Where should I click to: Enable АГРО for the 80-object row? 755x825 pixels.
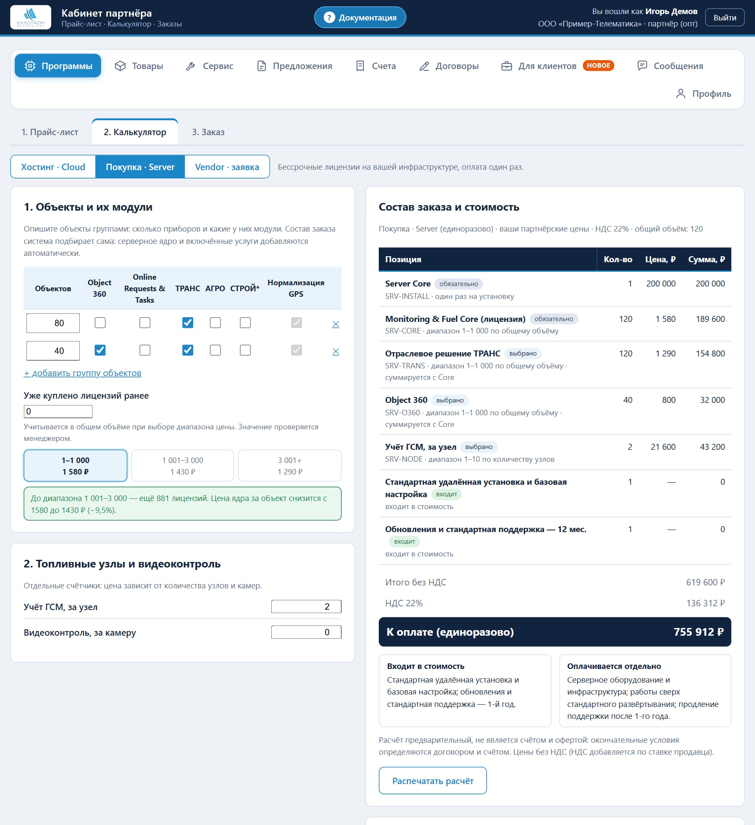215,323
